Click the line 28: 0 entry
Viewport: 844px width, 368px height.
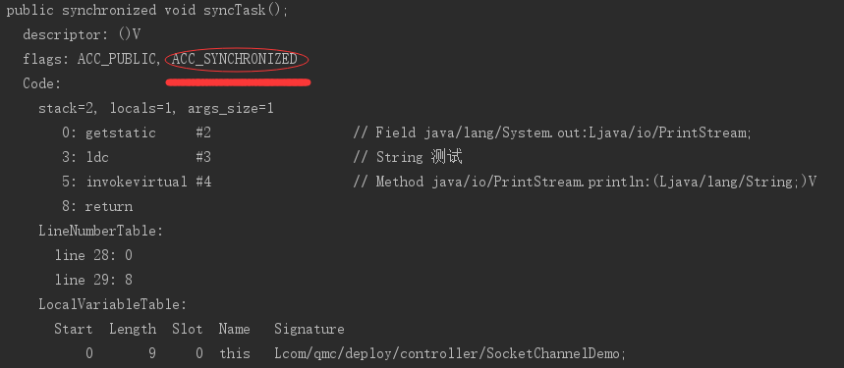click(93, 256)
